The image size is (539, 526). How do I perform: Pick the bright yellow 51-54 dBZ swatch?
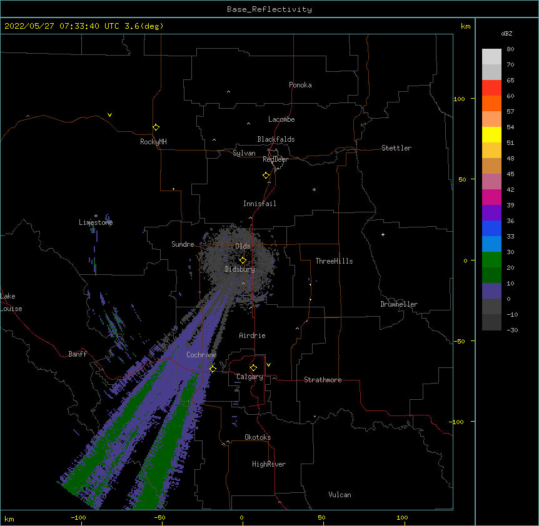491,134
